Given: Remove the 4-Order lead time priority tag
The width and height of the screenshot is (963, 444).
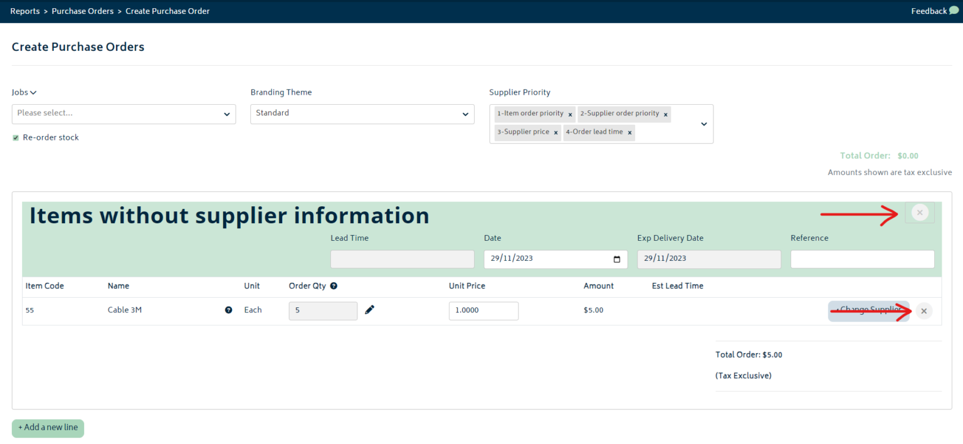Looking at the screenshot, I should point(629,132).
